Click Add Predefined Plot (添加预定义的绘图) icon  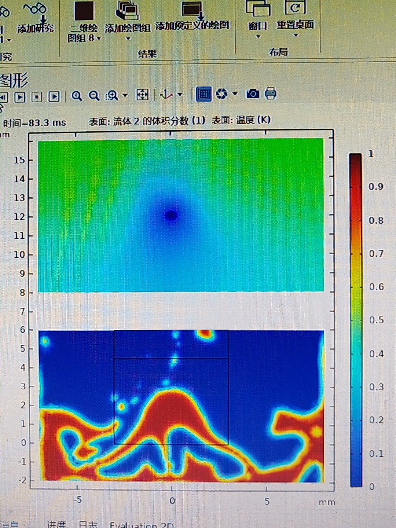pyautogui.click(x=192, y=10)
